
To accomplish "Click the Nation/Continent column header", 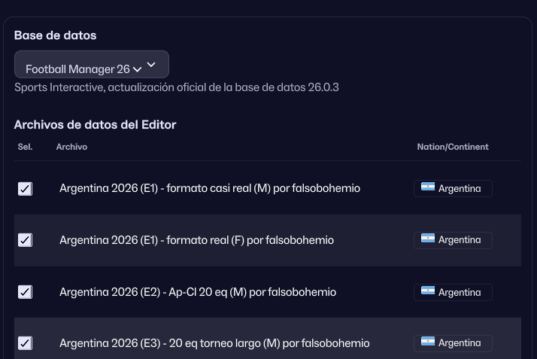I will 453,147.
